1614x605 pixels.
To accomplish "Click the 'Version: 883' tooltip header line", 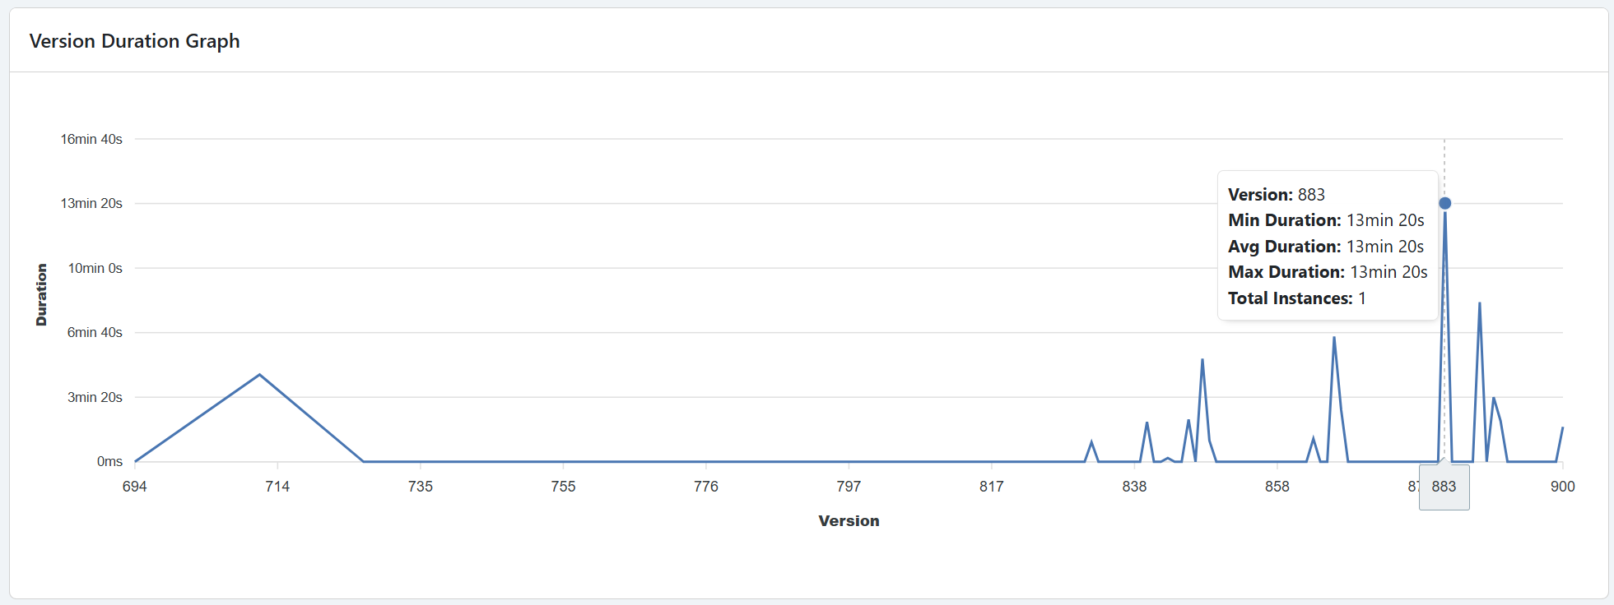I will (1276, 195).
